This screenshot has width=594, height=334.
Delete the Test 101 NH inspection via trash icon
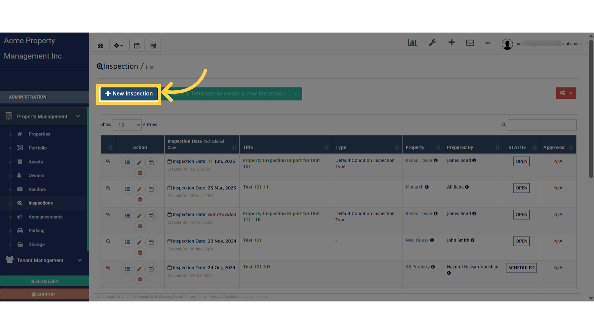tap(140, 279)
